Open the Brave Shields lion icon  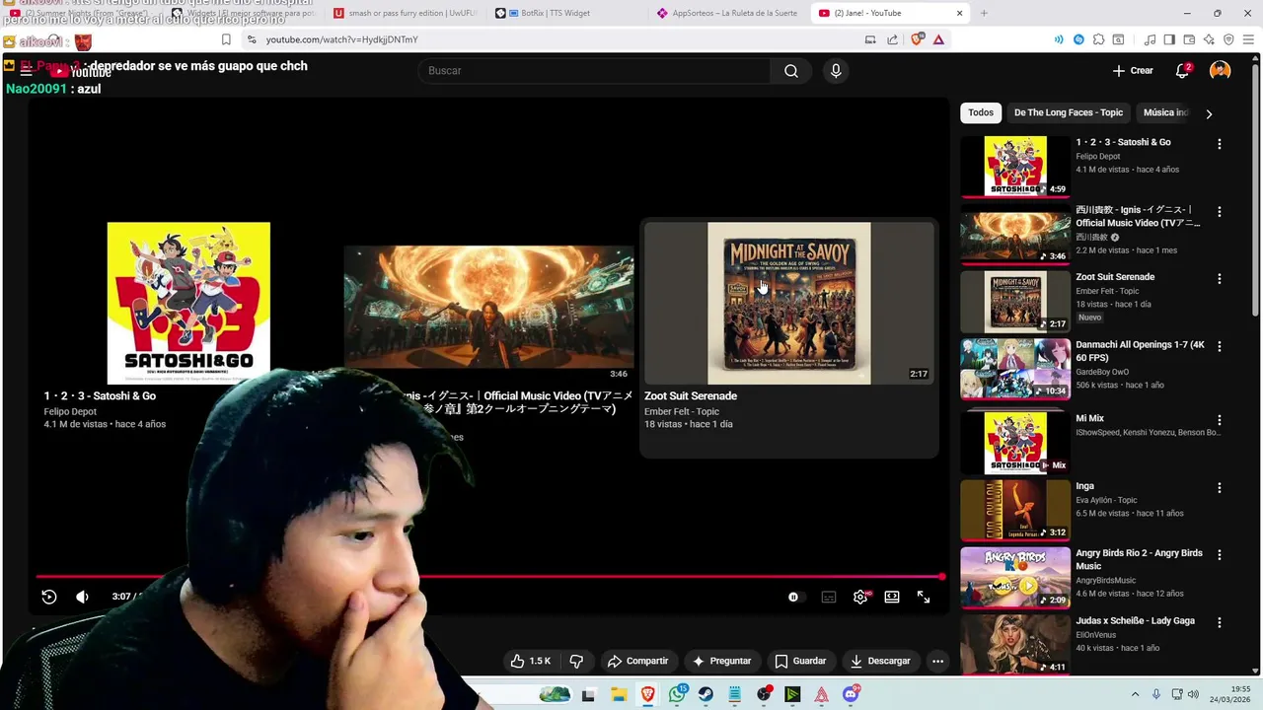pyautogui.click(x=917, y=39)
